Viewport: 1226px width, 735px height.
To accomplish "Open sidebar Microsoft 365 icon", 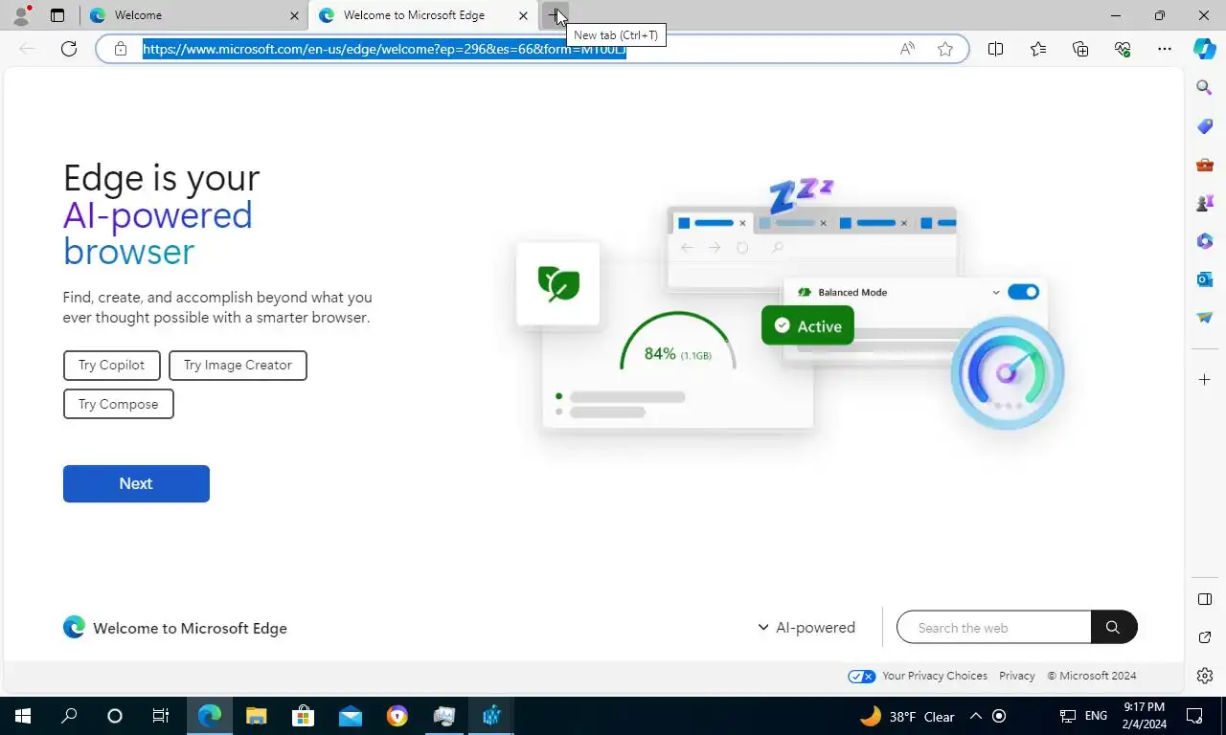I will click(x=1205, y=241).
